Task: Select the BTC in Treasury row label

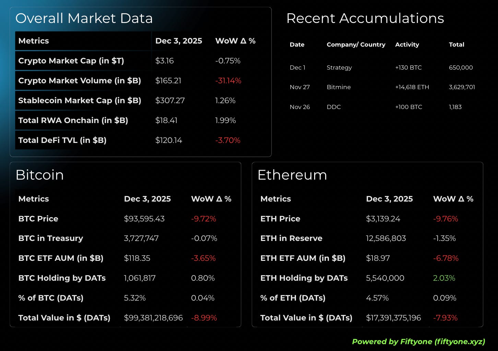Action: click(50, 238)
